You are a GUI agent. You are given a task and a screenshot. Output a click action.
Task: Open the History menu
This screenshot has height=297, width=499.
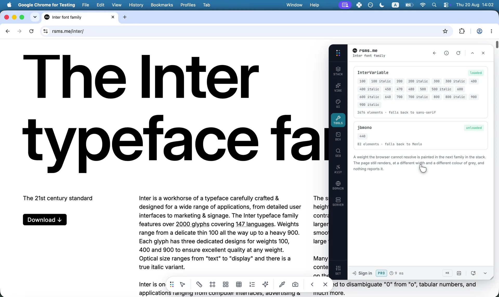click(x=136, y=5)
